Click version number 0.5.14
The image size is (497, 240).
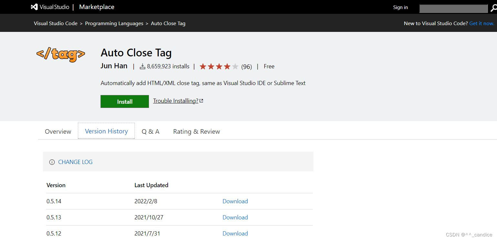pyautogui.click(x=54, y=201)
